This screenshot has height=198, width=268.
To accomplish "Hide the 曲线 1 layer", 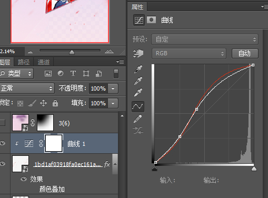I will (x=3, y=143).
